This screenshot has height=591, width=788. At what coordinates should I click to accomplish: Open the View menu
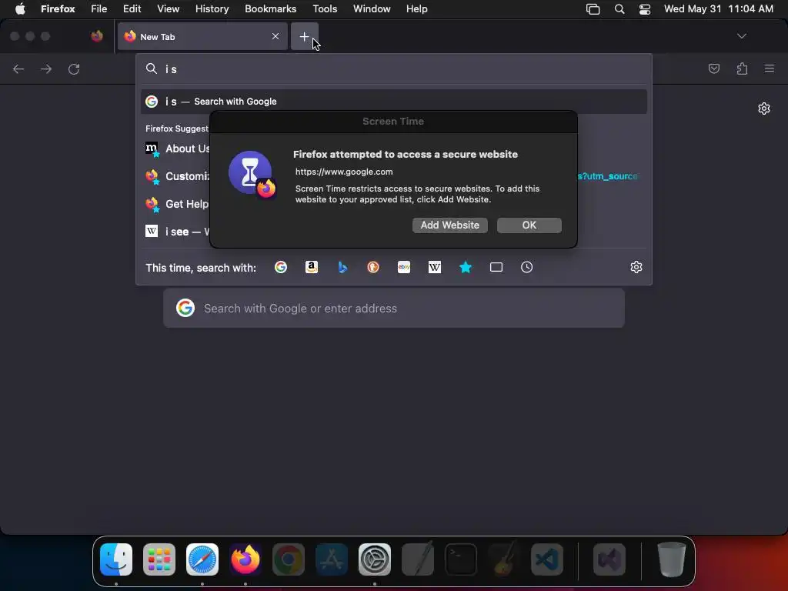[168, 9]
